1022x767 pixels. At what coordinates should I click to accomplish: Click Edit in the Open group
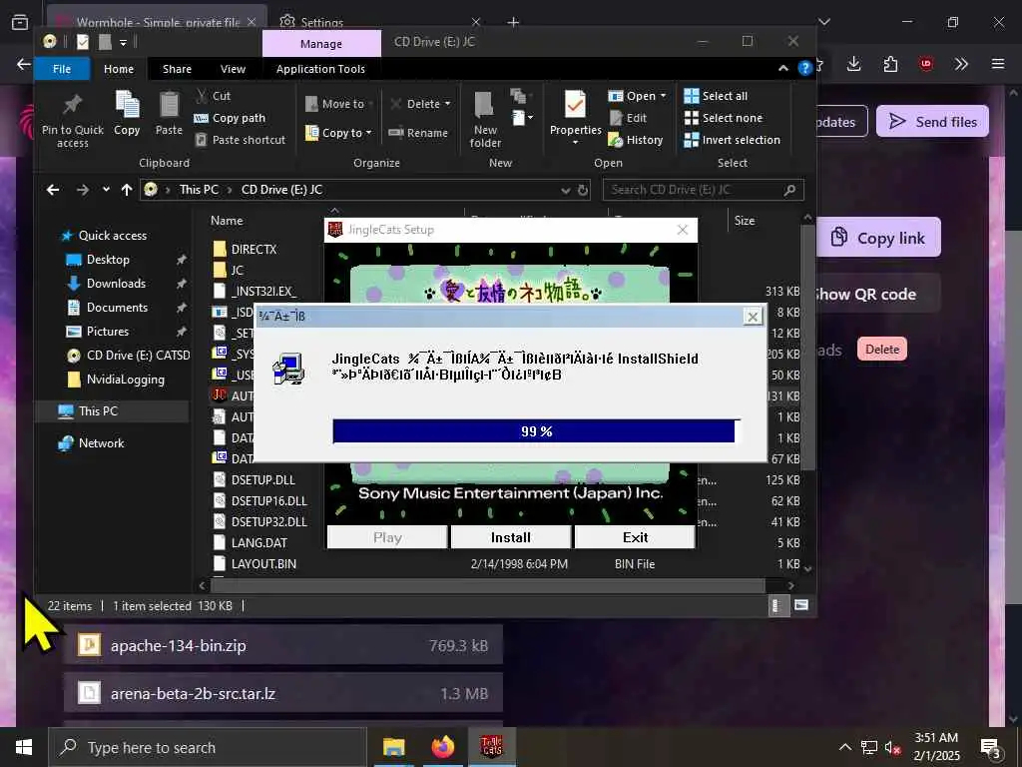[628, 118]
